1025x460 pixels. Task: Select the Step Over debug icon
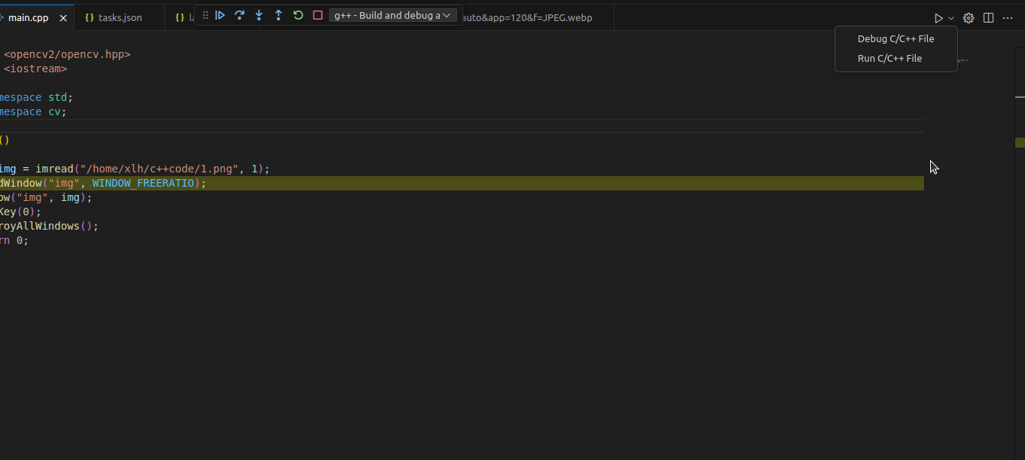pos(239,14)
